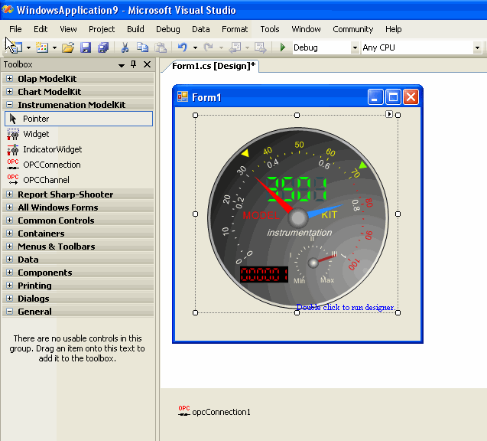Collapse the General toolbox group
The height and width of the screenshot is (441, 487).
point(10,312)
